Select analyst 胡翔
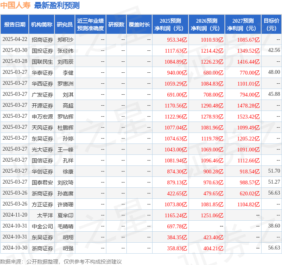 (x=68, y=237)
